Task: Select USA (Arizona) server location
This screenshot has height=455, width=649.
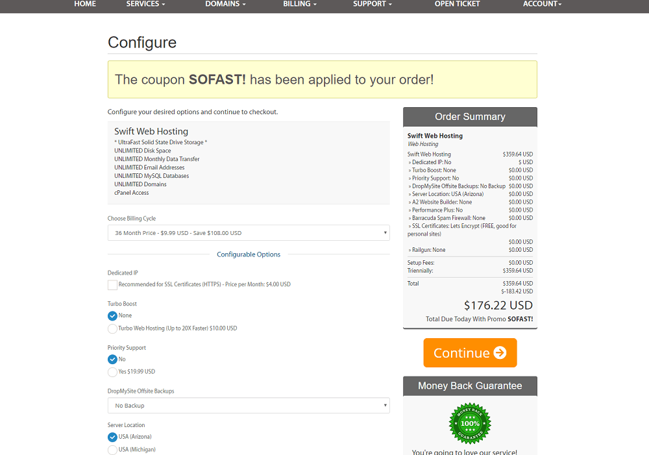Action: coord(112,437)
